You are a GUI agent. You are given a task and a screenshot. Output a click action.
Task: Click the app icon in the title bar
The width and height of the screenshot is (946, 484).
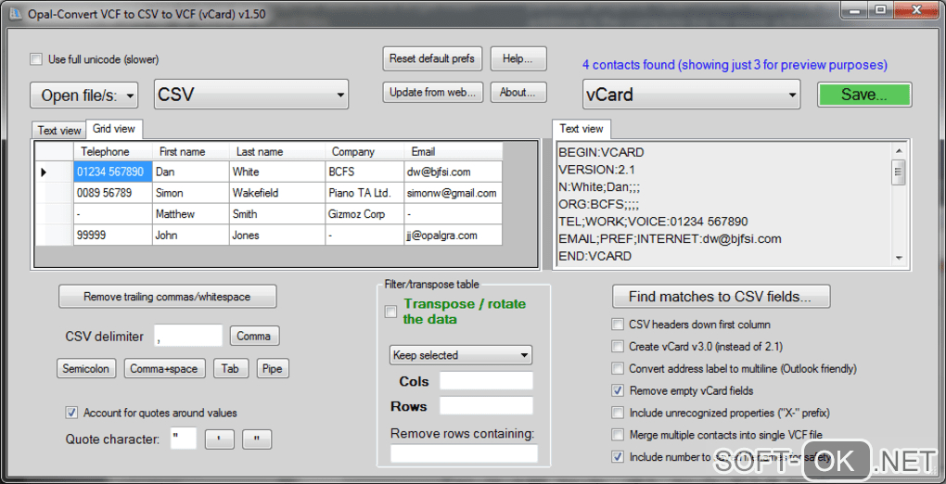click(14, 13)
